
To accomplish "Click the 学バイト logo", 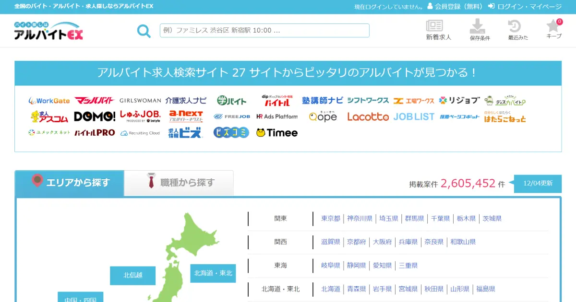I will (231, 101).
